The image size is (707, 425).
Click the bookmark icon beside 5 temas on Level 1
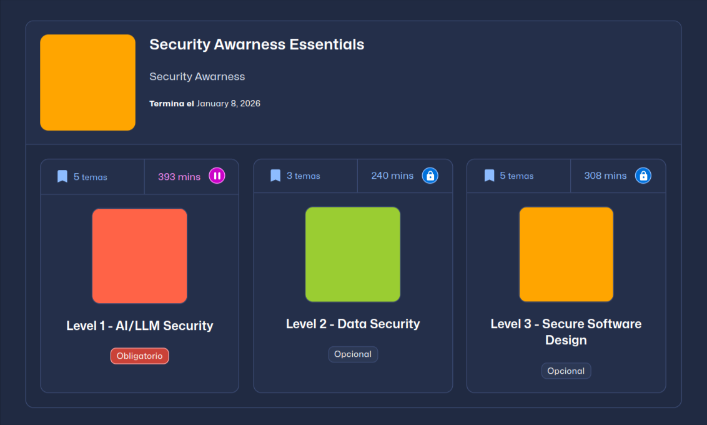pyautogui.click(x=62, y=176)
